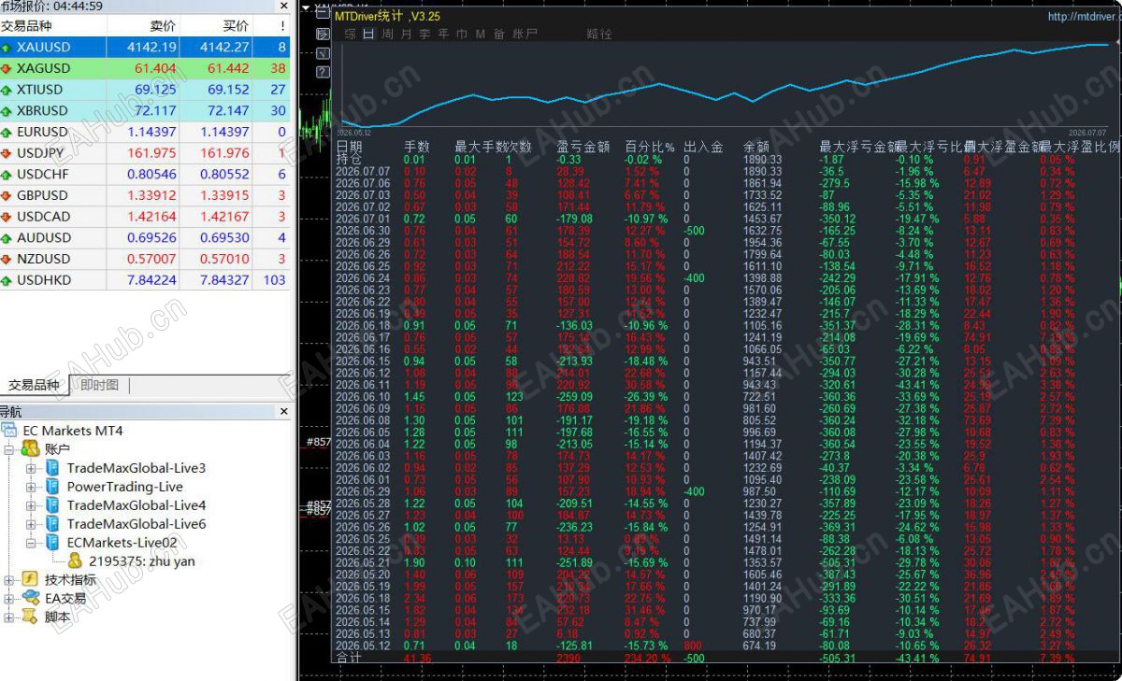Screen dimensions: 1122x681
Task: Click the PowerTrading-Live server icon
Action: pyautogui.click(x=52, y=487)
